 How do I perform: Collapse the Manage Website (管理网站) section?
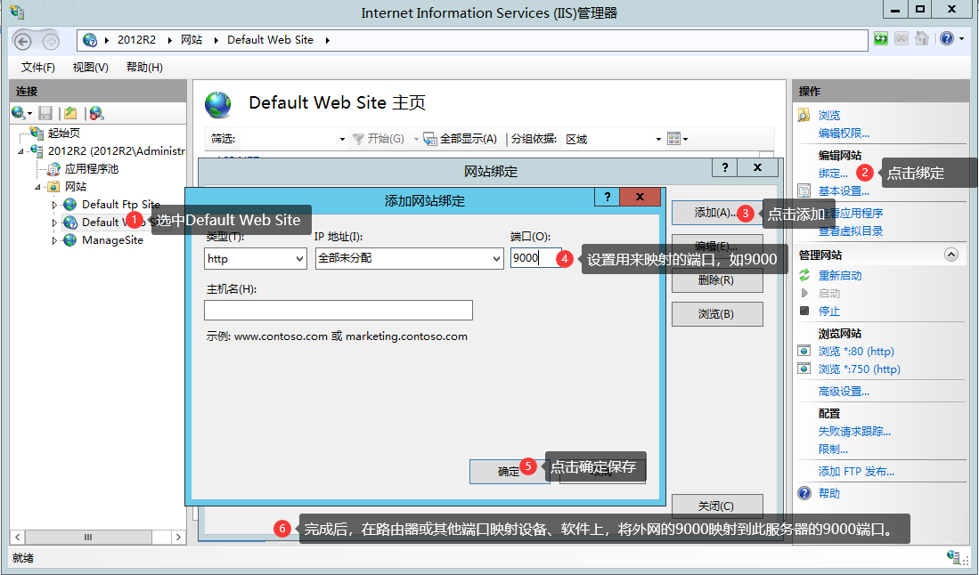coord(950,255)
